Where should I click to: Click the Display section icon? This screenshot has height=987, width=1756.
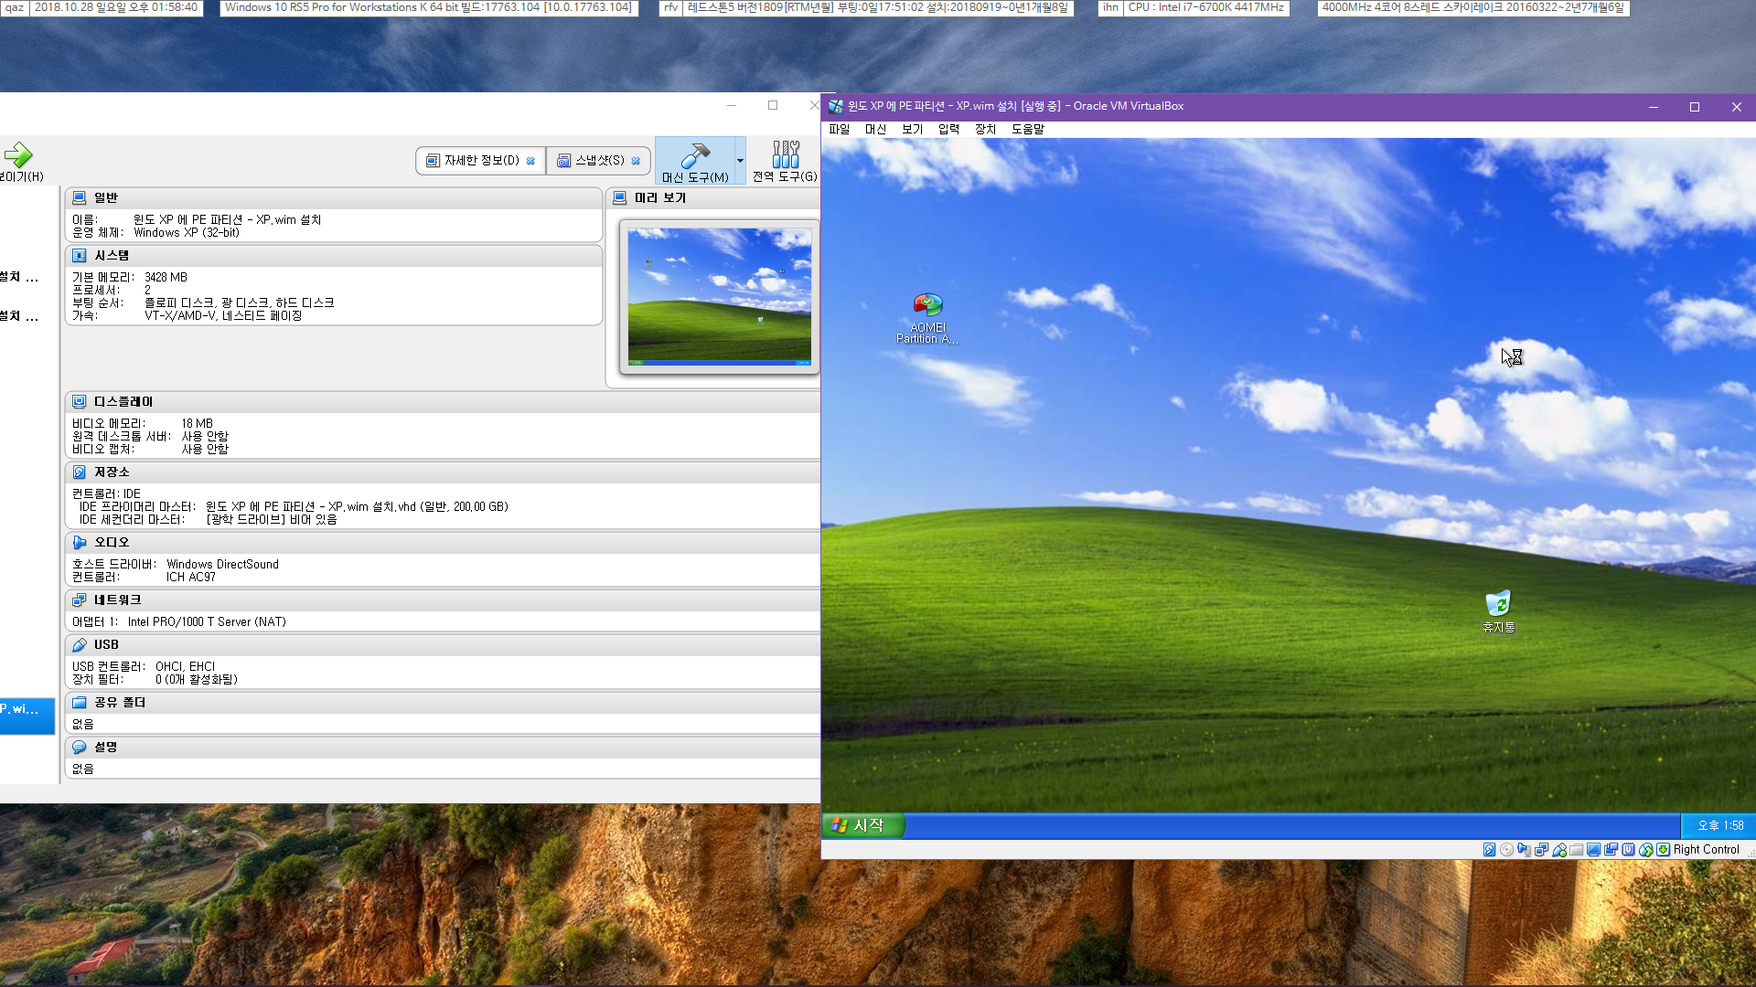pos(80,402)
